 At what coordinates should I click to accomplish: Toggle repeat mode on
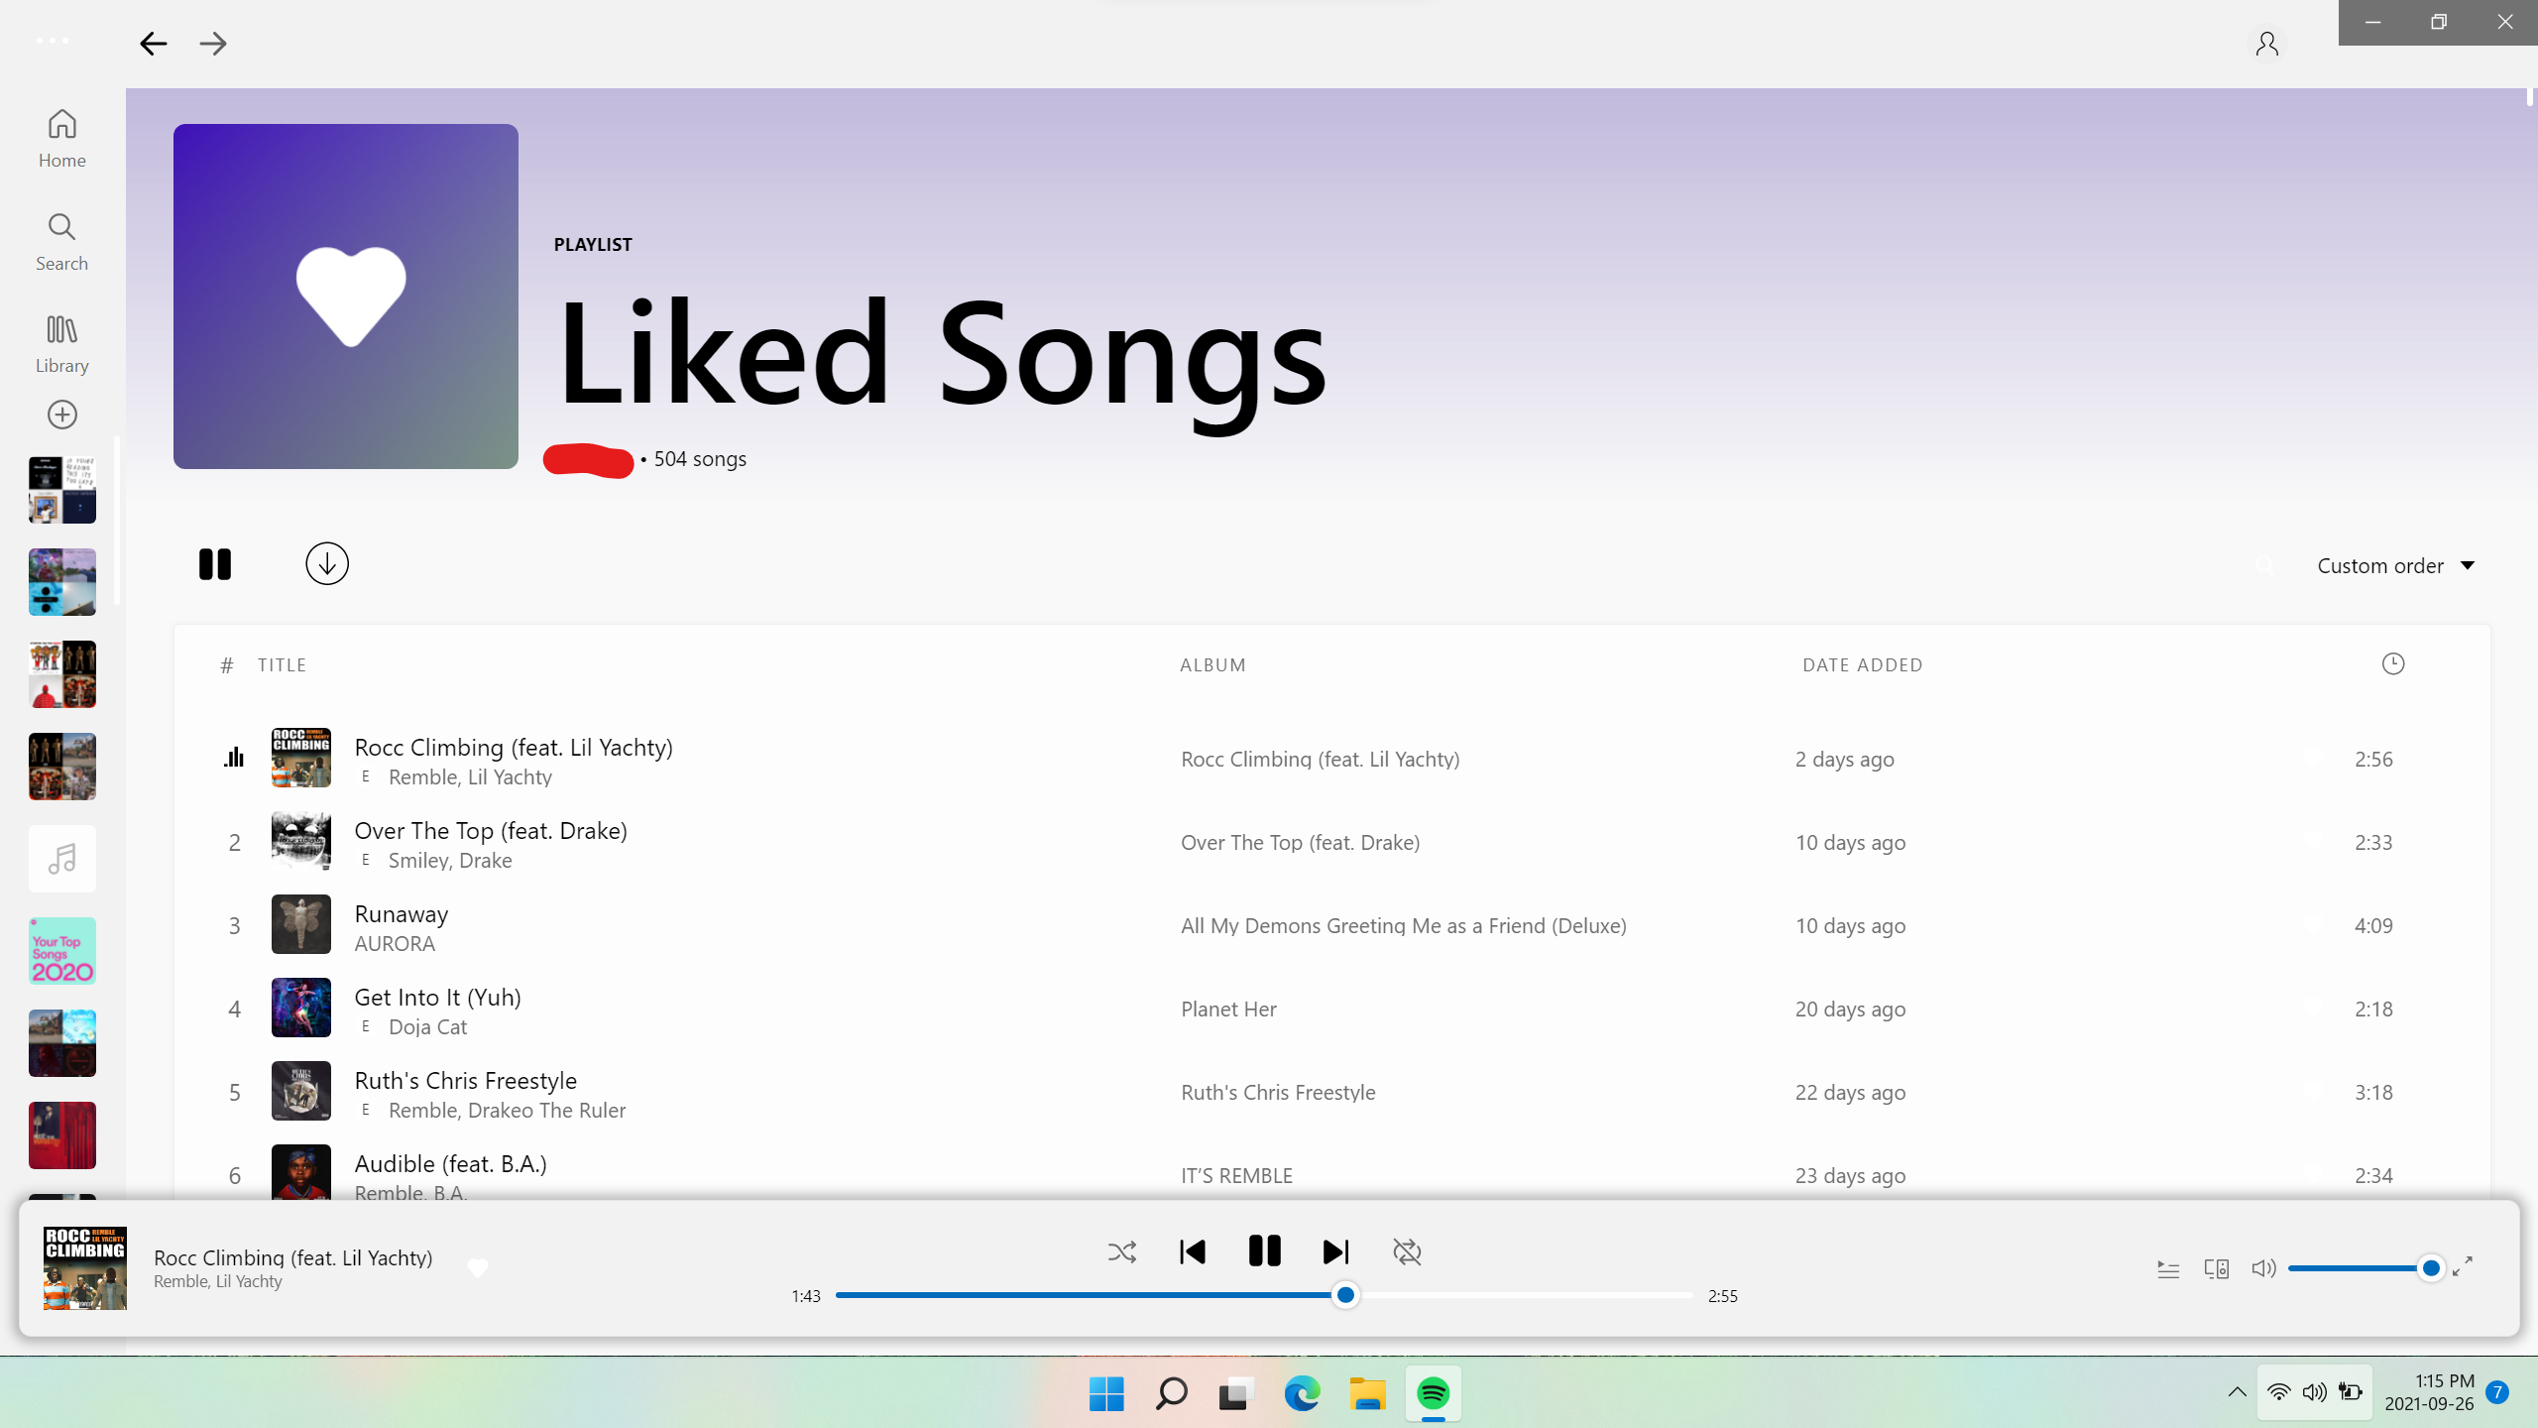pyautogui.click(x=1407, y=1251)
